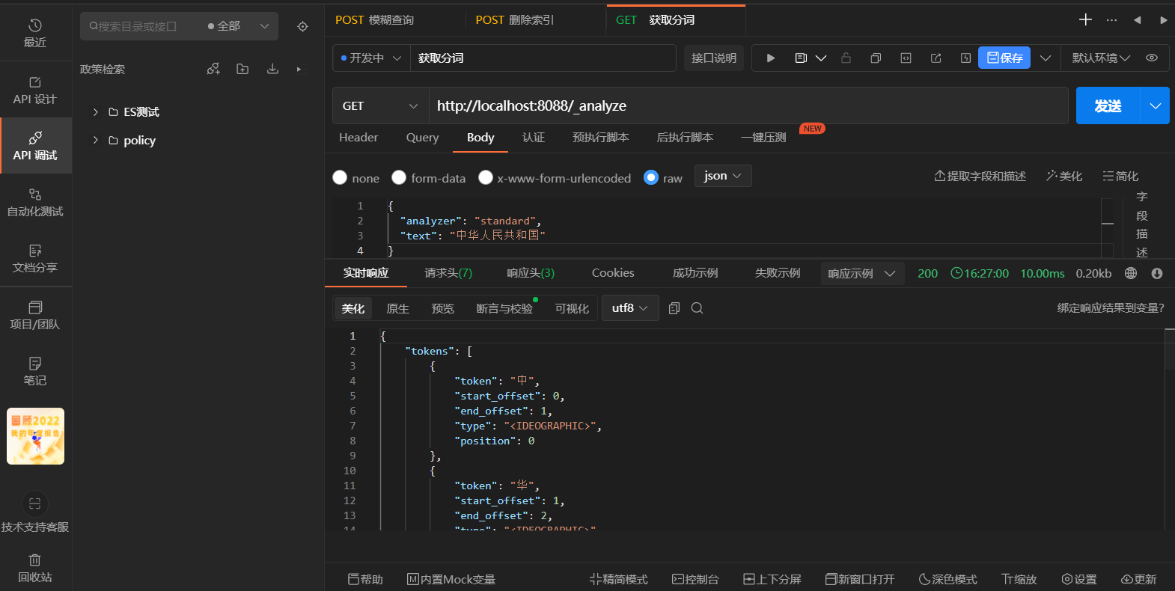Click the search response magnifier icon
The width and height of the screenshot is (1175, 591).
(x=697, y=308)
